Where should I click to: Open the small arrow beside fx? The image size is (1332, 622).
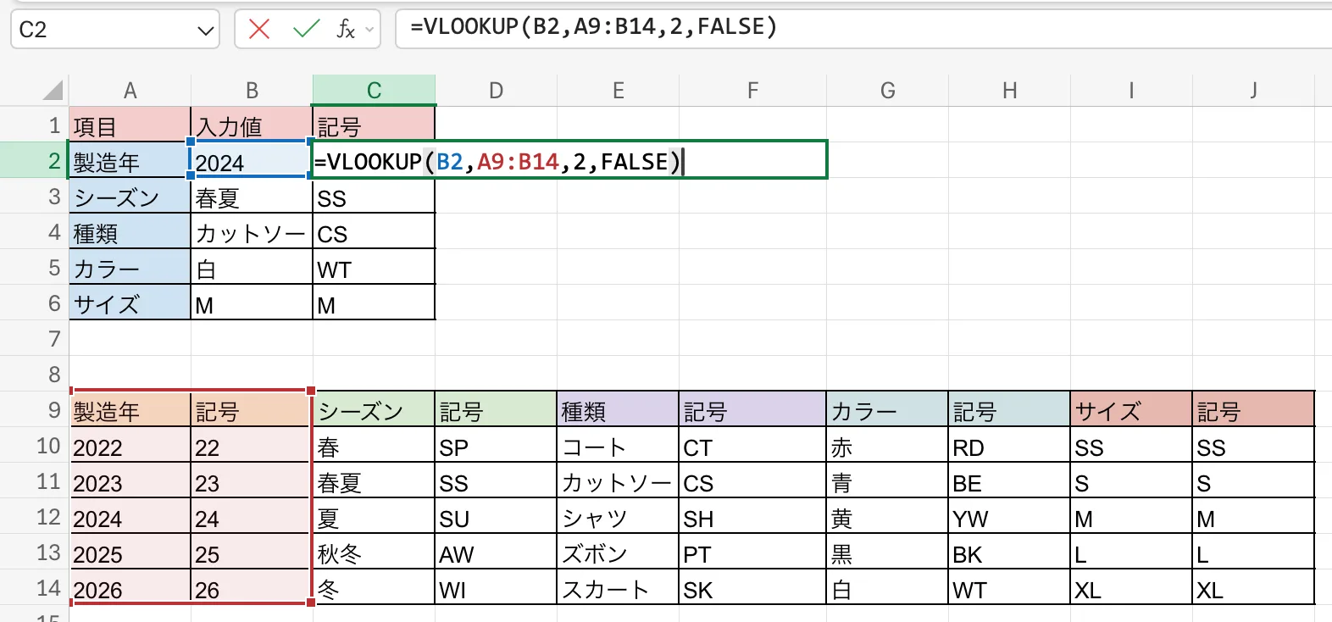369,30
